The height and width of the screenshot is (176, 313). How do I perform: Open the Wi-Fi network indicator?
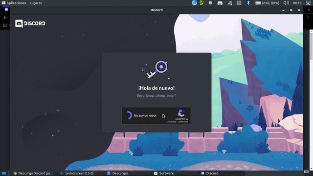point(230,3)
